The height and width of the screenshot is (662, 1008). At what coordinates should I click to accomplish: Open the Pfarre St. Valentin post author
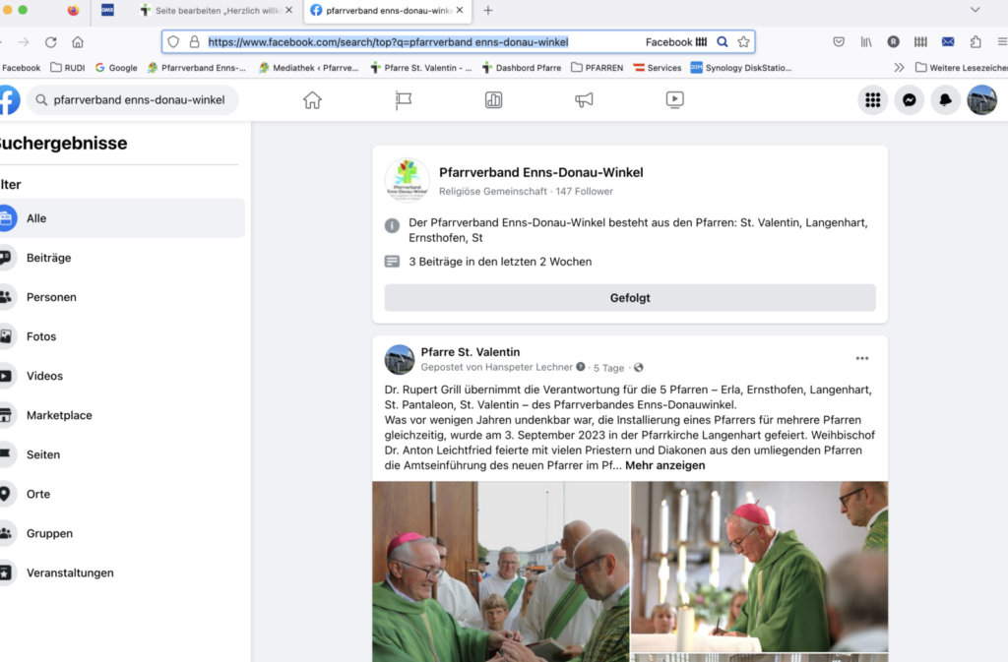click(x=470, y=352)
